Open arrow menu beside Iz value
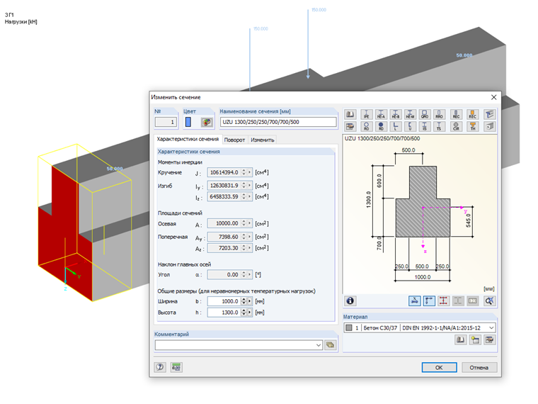This screenshot has width=538, height=404. pyautogui.click(x=250, y=196)
